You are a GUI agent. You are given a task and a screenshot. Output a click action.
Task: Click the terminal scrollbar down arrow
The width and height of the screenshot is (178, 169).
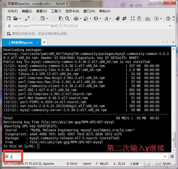pos(173,150)
